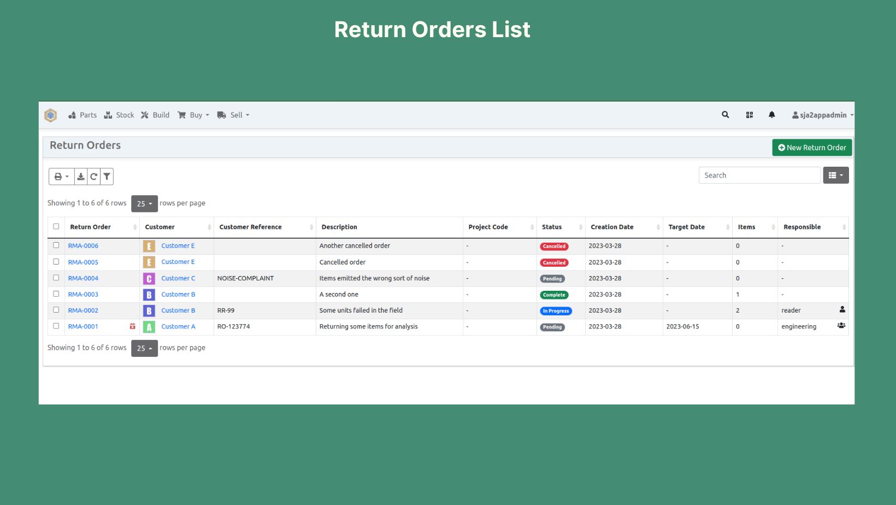Screen dimensions: 896x505
Task: Open the search magnifier in navbar
Action: click(x=725, y=115)
